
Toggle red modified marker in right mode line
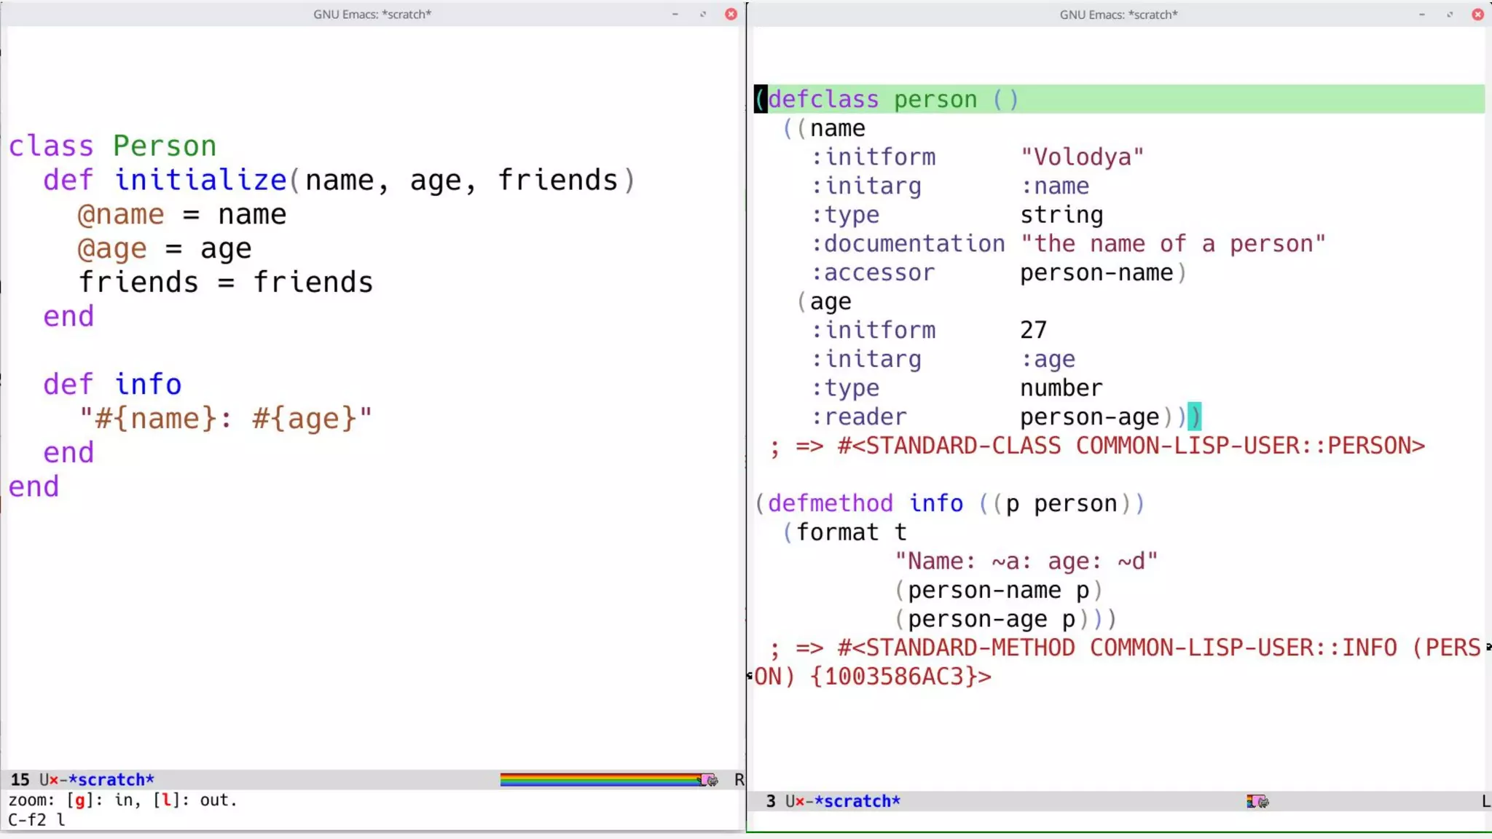[800, 802]
